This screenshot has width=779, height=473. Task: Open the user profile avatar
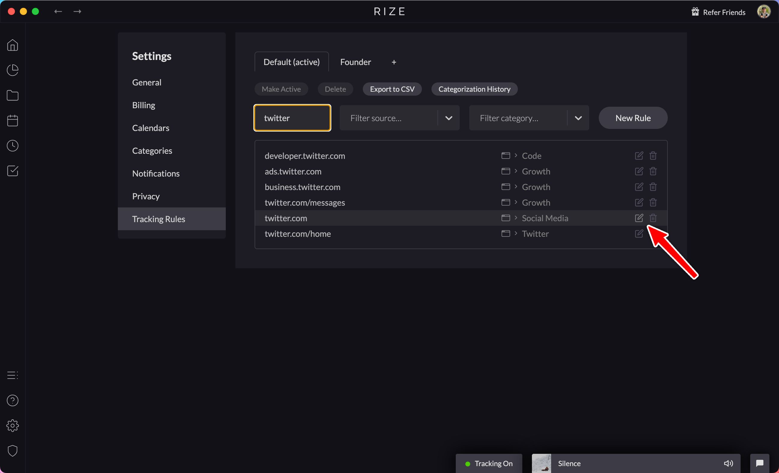click(x=764, y=12)
